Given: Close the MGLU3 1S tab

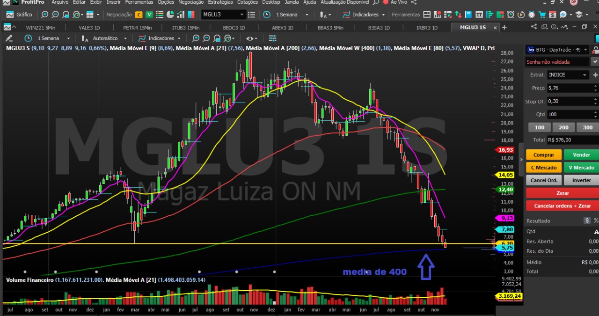Looking at the screenshot, I should (496, 27).
